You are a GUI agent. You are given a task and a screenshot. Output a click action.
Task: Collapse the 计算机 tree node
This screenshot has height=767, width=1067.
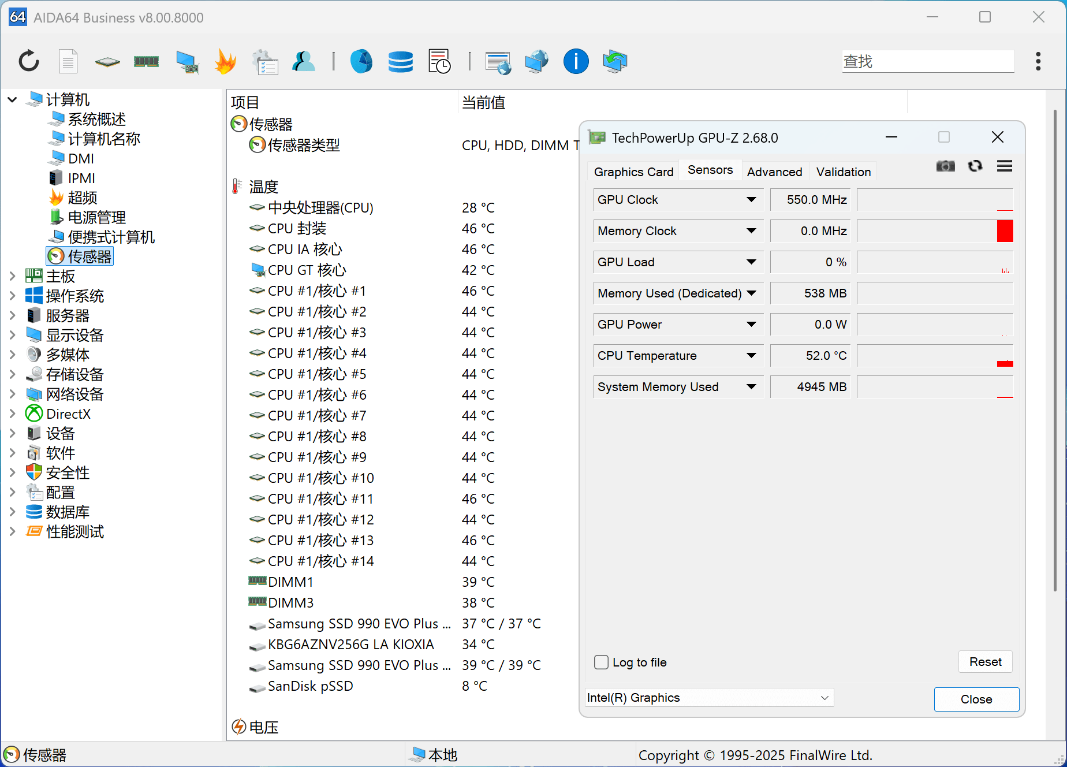pos(12,100)
